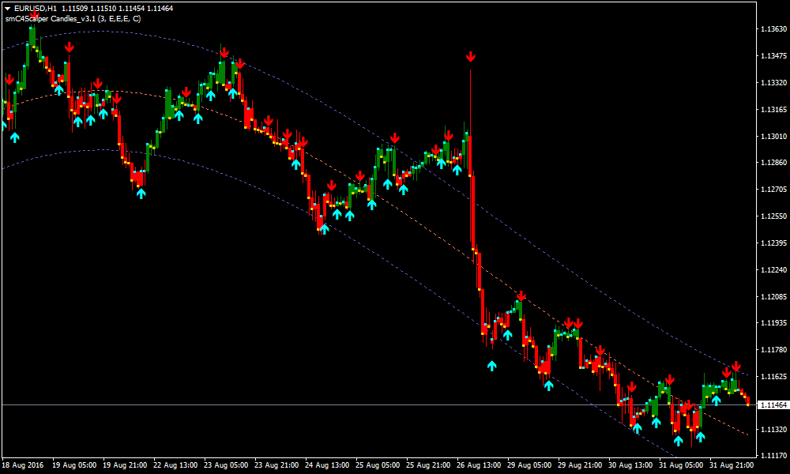This screenshot has height=474, width=790.
Task: Select the smC4Scalper Candles_v3.1 indicator label
Action: click(x=73, y=18)
